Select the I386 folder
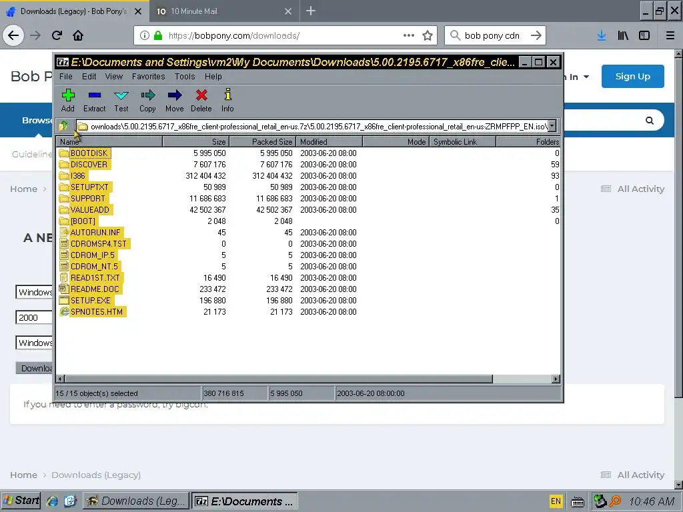 (78, 176)
